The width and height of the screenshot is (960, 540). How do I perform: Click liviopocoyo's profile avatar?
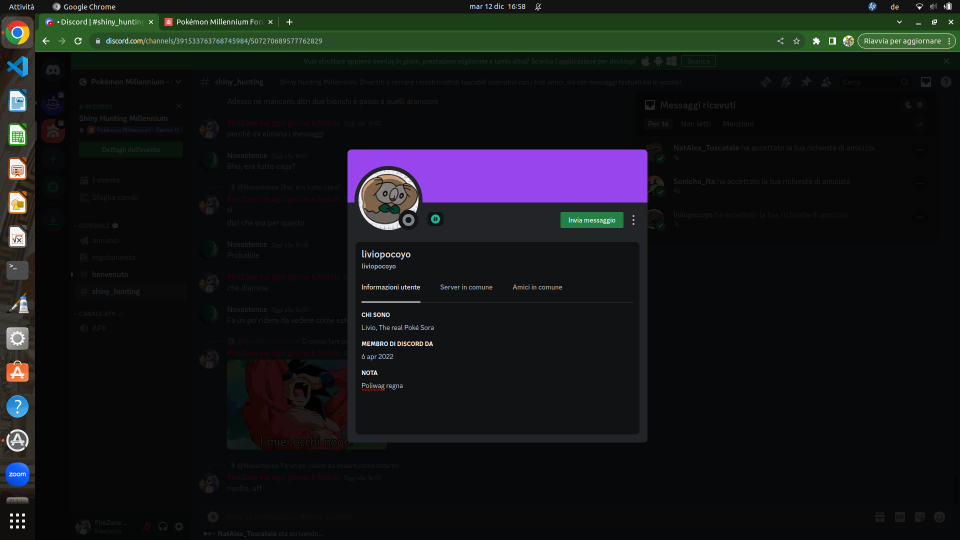click(x=388, y=198)
